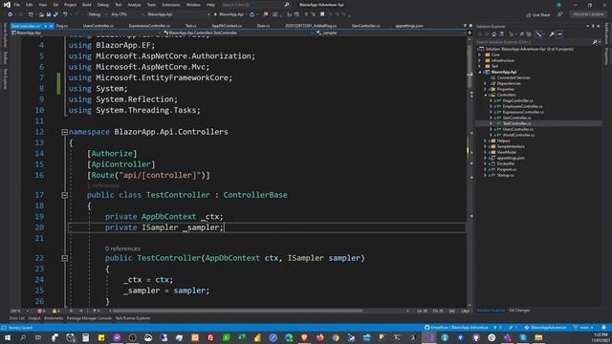This screenshot has height=344, width=612.
Task: Click the Save All toolbar icon
Action: pos(55,14)
